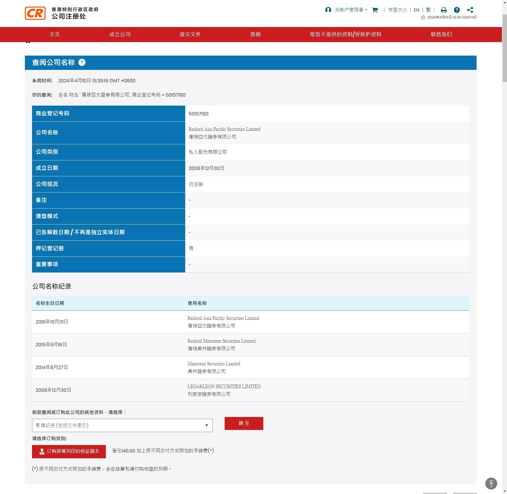Viewport: 507px width, 494px height.
Task: Click 有 in 押记登记册 row
Action: (x=191, y=248)
